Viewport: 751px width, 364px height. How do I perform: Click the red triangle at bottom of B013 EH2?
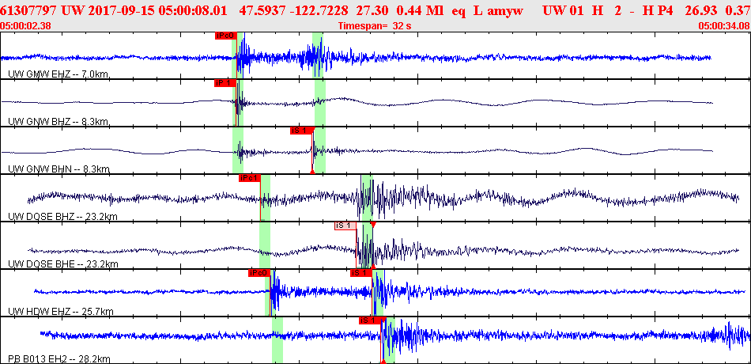pyautogui.click(x=383, y=362)
